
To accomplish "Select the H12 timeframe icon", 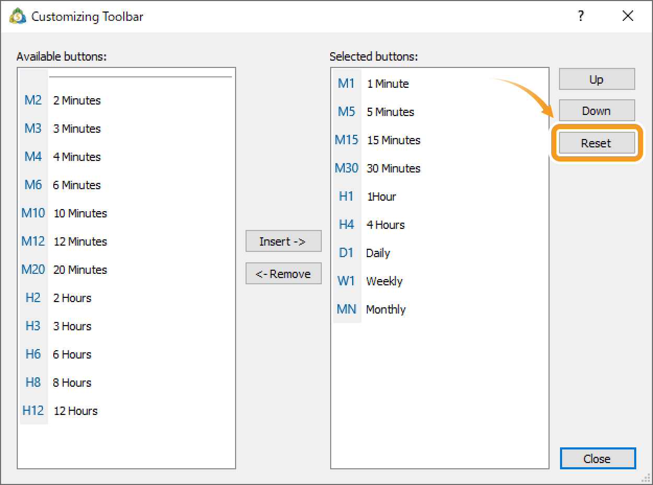I will [33, 411].
